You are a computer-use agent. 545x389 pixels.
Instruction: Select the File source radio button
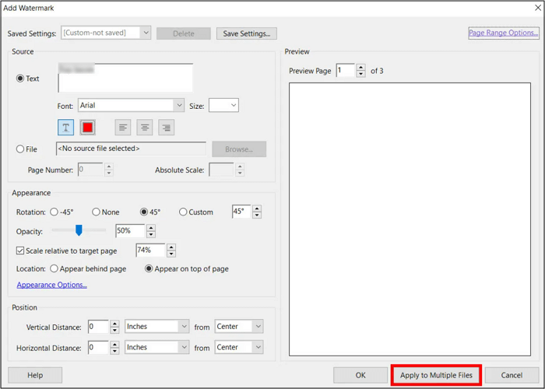point(20,149)
